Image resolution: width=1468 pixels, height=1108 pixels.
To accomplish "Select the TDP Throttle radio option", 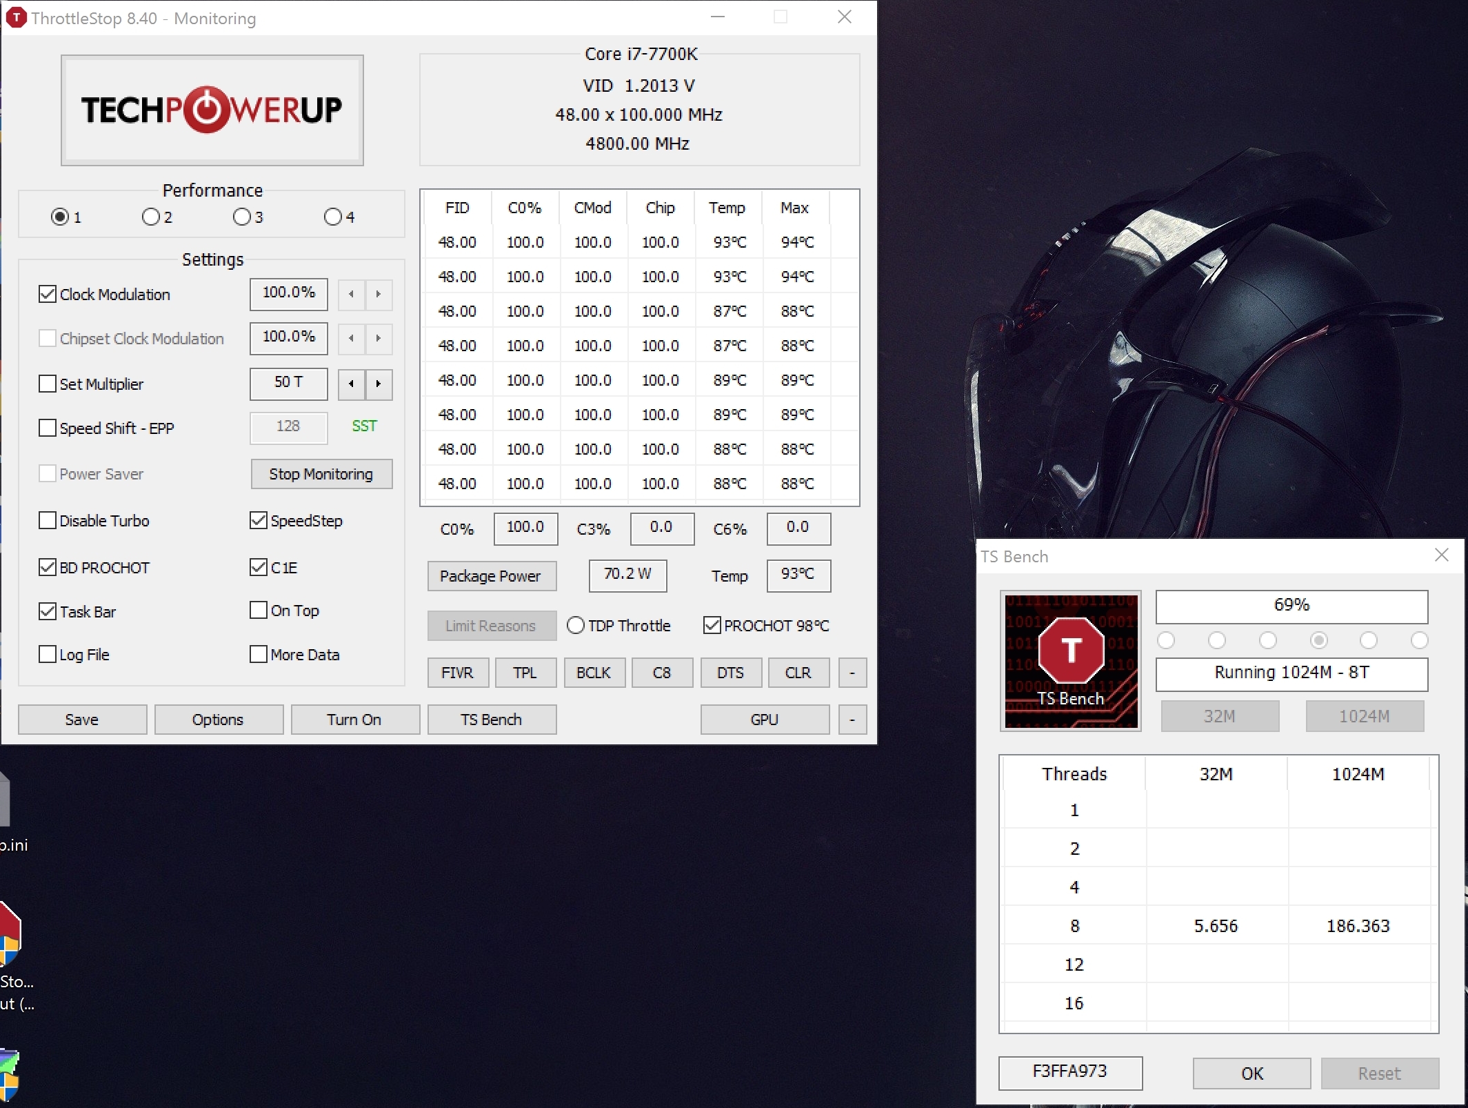I will 576,626.
